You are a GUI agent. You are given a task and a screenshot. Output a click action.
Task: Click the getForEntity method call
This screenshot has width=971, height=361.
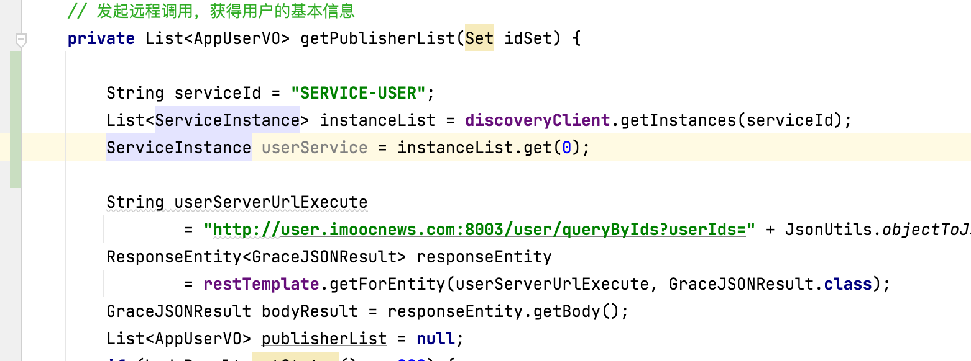coord(387,284)
